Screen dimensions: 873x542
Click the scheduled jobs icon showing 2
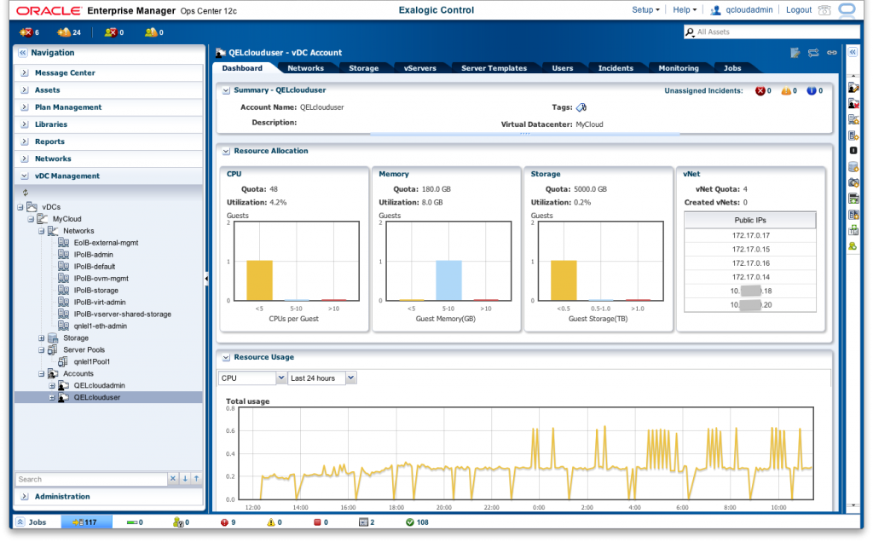(x=363, y=522)
